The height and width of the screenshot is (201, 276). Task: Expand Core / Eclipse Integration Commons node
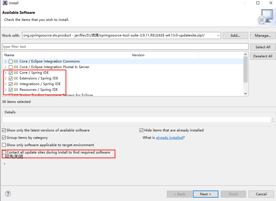pos(5,61)
